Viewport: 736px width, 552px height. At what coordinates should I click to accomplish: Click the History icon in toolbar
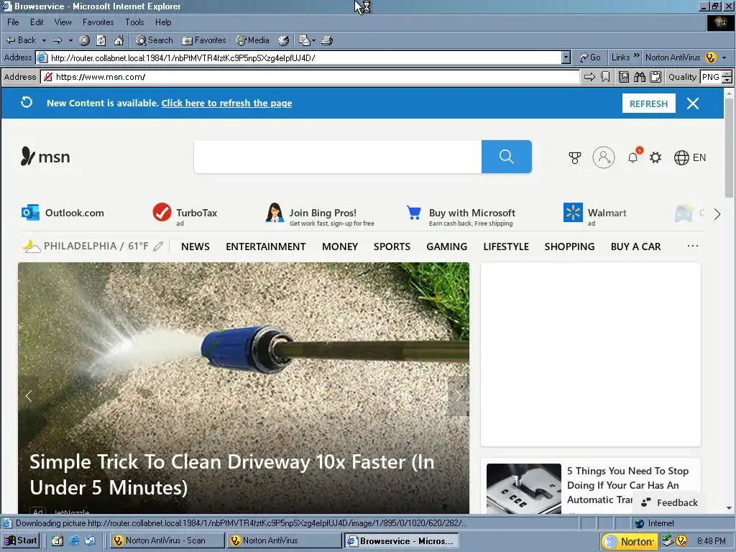click(283, 40)
